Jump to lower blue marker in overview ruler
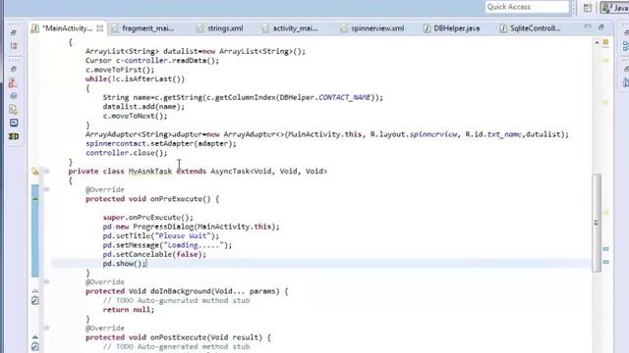 pos(605,262)
